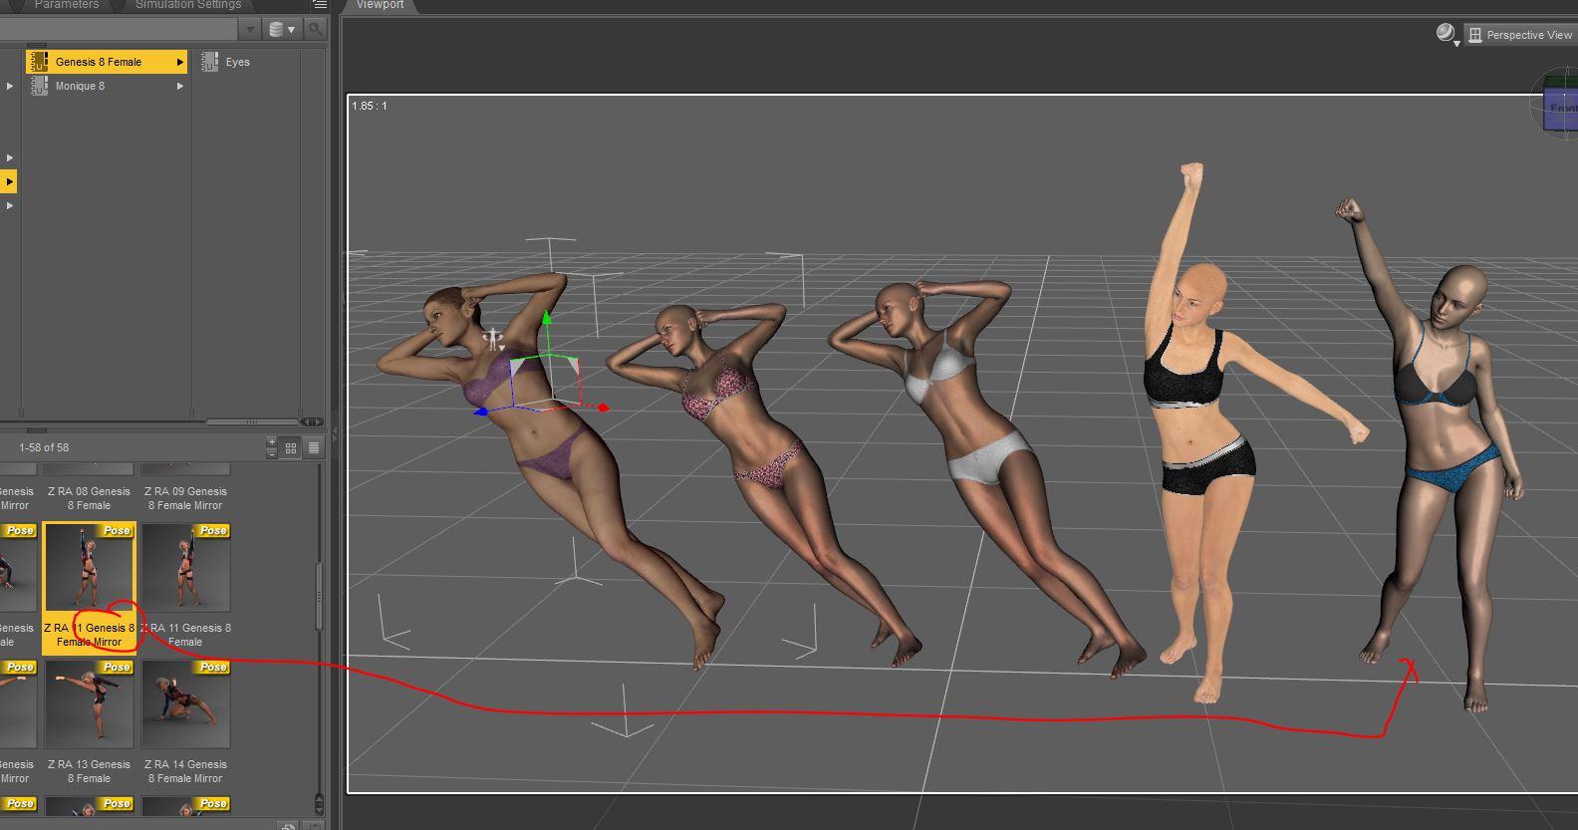Increase thumbnail size with the plus button
Viewport: 1578px width, 830px height.
pyautogui.click(x=272, y=441)
